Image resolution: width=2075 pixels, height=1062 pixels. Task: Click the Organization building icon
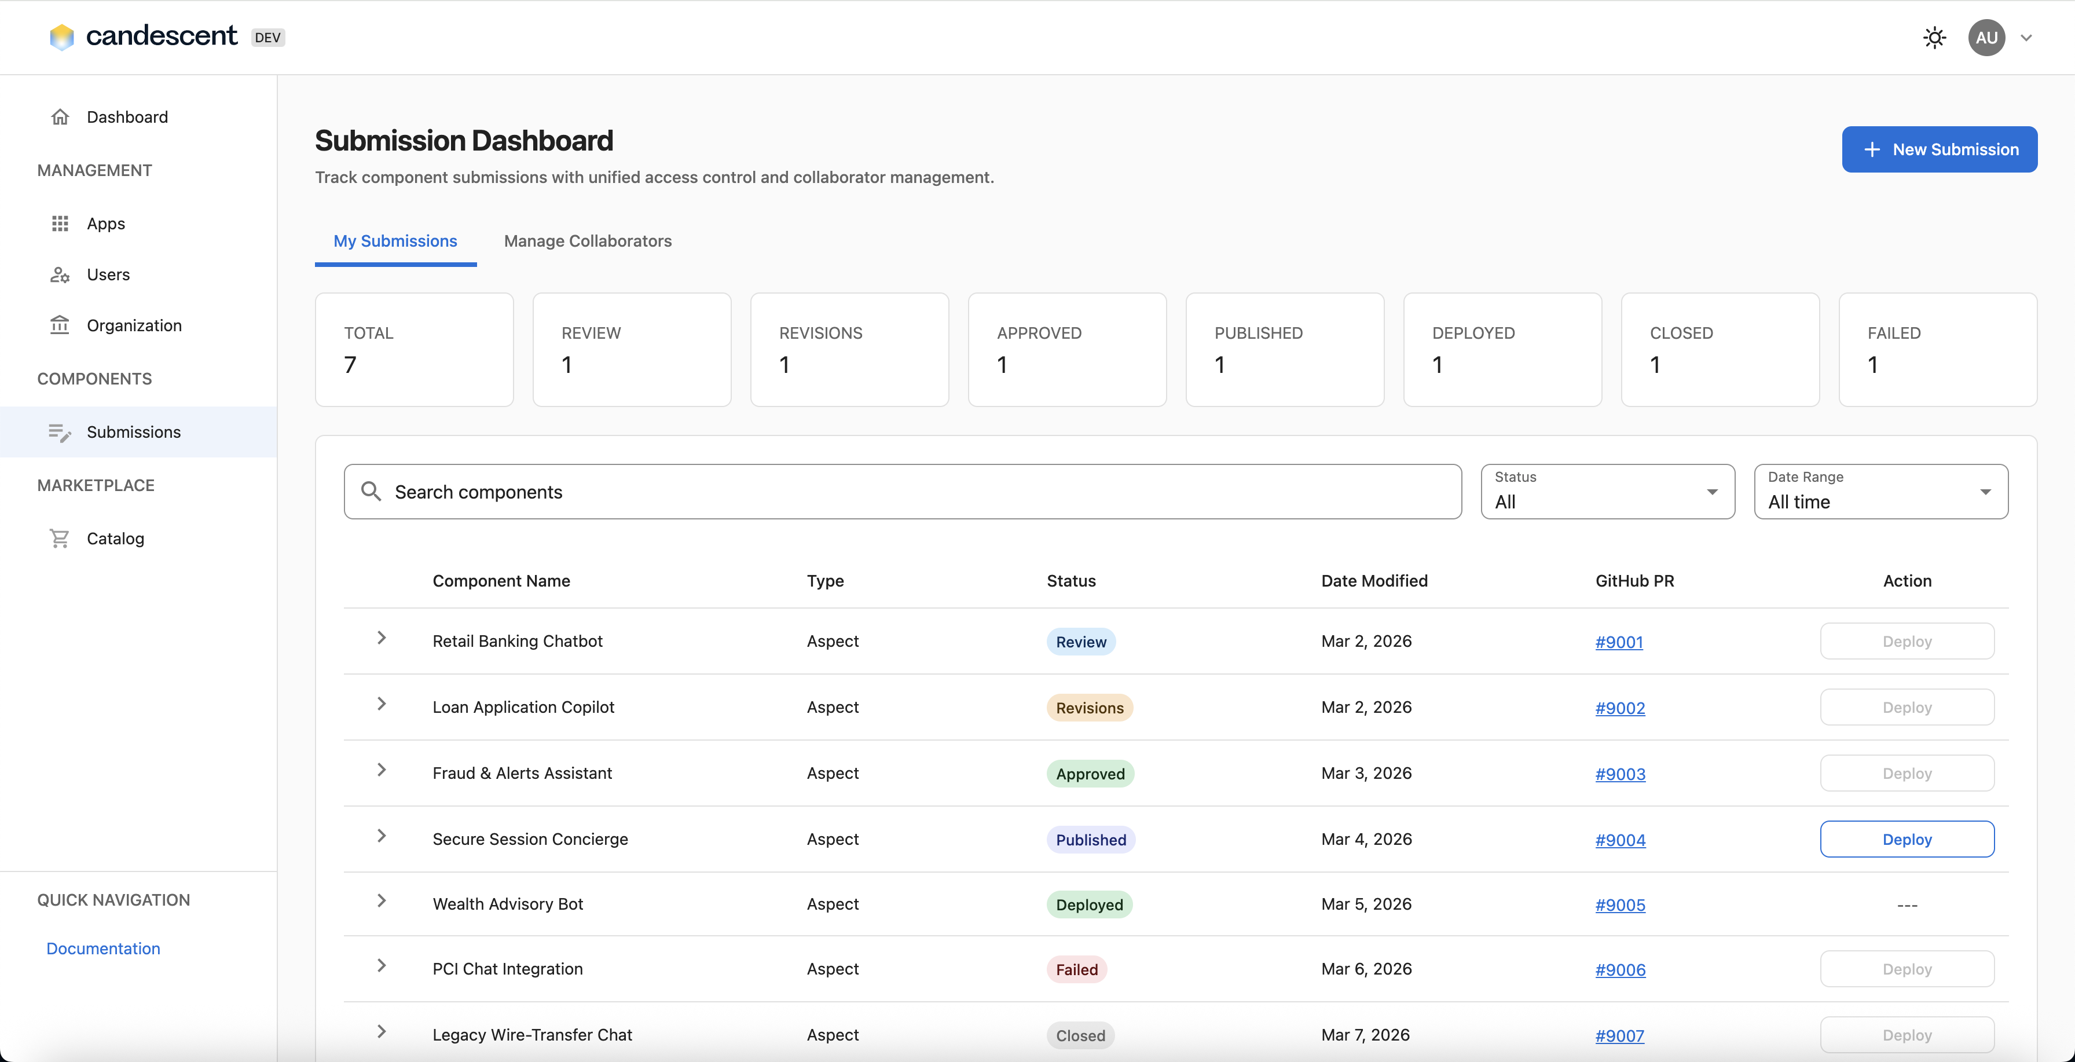click(60, 325)
